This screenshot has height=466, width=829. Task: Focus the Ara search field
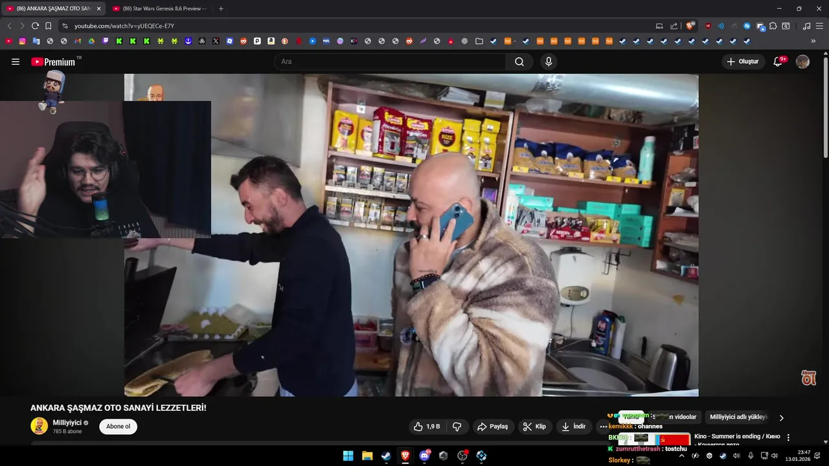pos(390,61)
